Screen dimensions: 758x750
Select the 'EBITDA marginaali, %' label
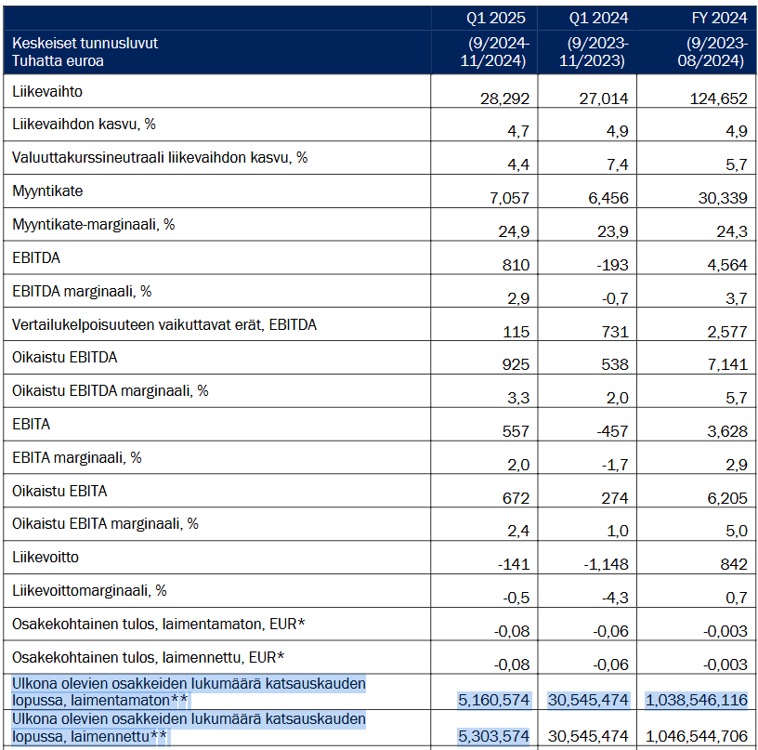(82, 291)
